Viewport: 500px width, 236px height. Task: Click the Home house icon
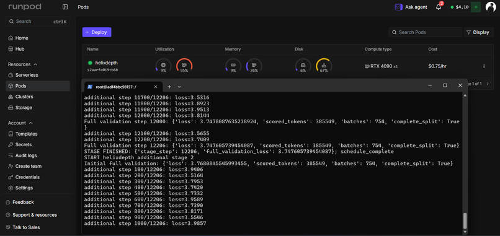[x=11, y=38]
